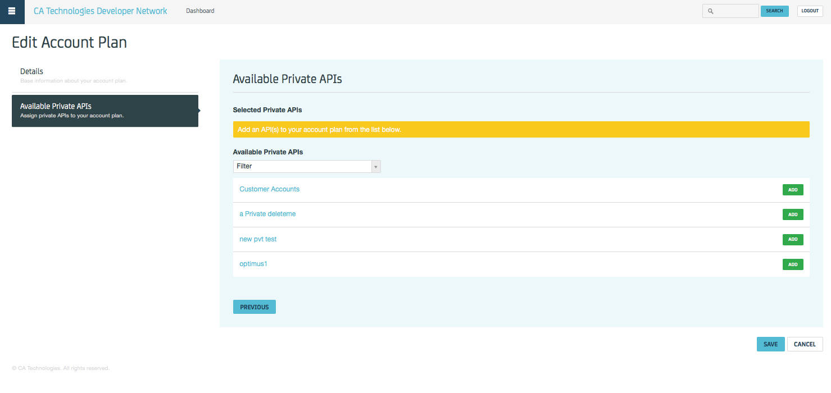The image size is (831, 393).
Task: Select the Available Private APIs sidebar tab
Action: click(x=105, y=111)
